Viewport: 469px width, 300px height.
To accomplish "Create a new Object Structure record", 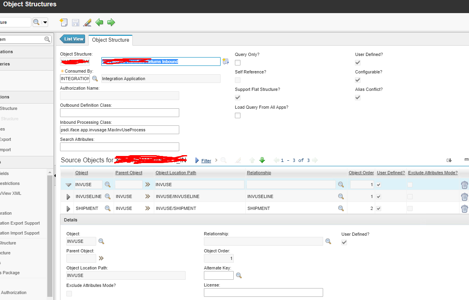I will pos(64,22).
